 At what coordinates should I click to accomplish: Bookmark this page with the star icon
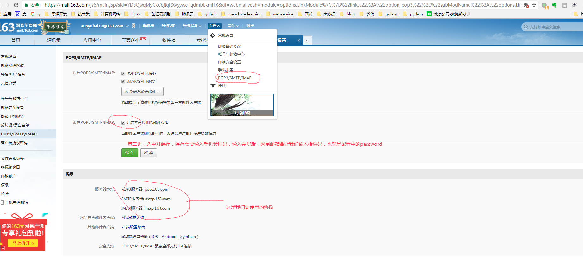534,5
